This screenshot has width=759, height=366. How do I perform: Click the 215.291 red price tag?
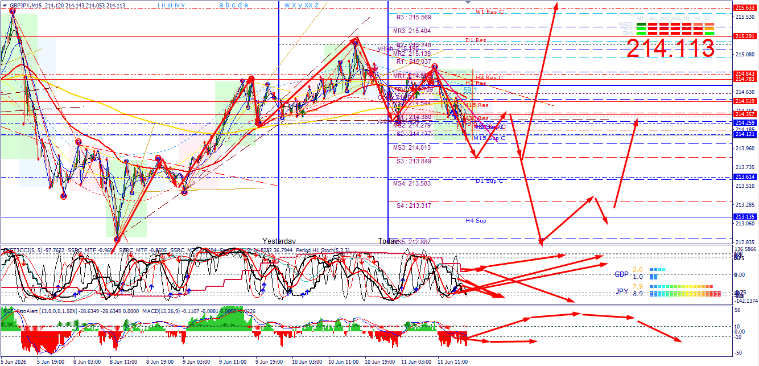click(745, 36)
